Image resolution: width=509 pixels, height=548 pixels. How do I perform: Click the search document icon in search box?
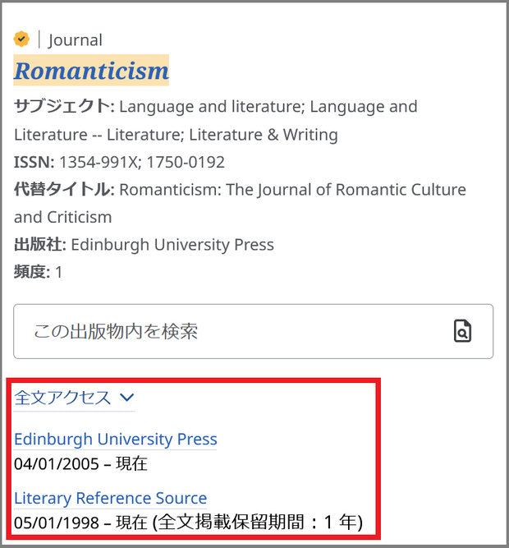point(463,331)
